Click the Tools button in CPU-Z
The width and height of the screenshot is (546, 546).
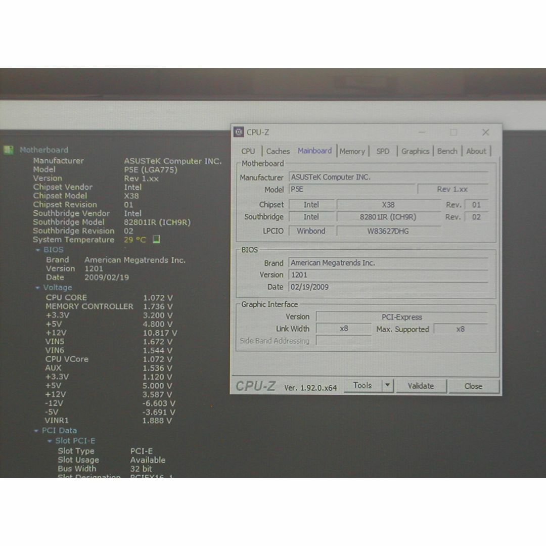coord(362,385)
